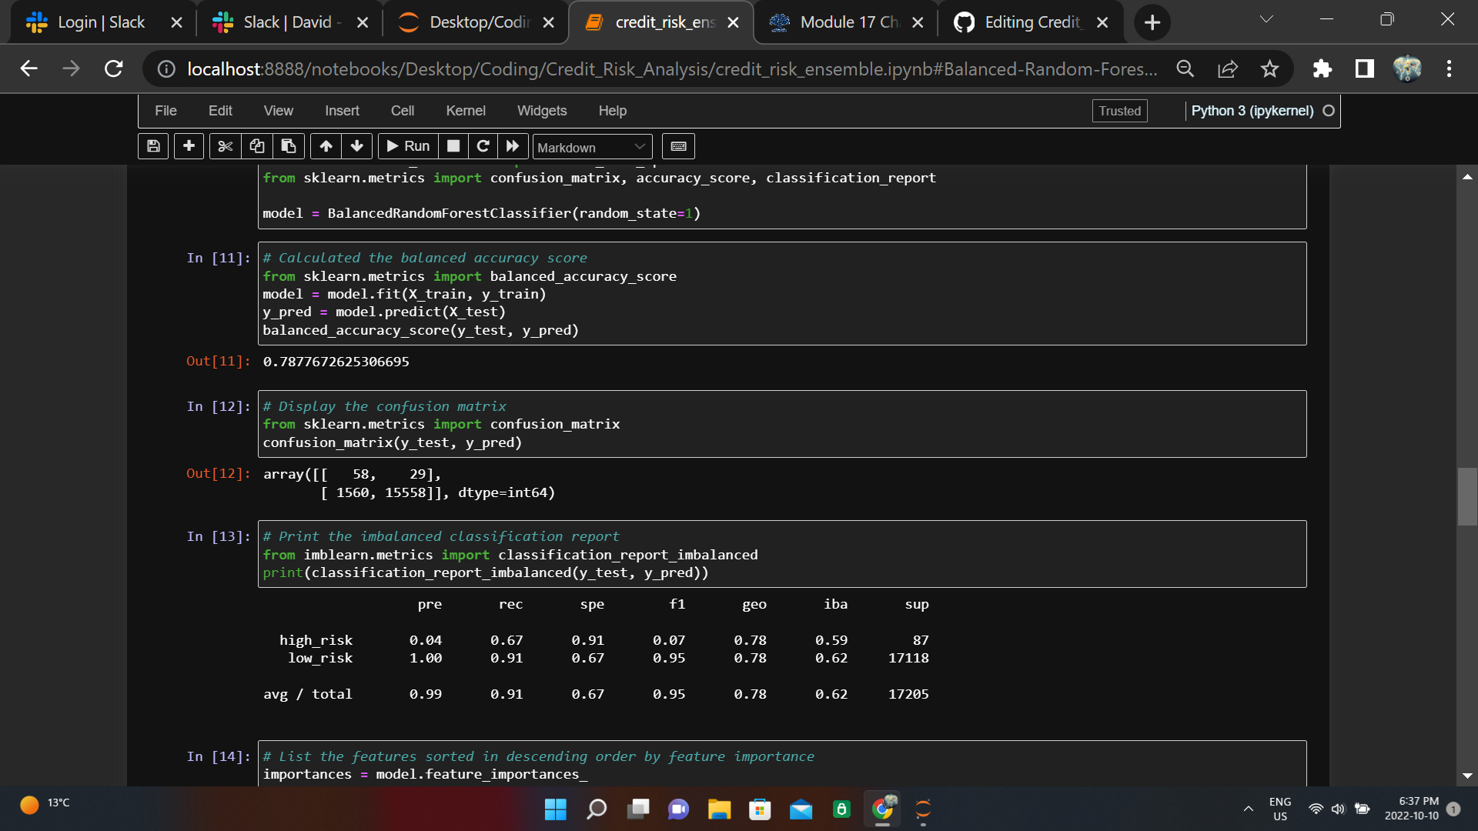Restart kernel and run all cells
The height and width of the screenshot is (831, 1478).
click(513, 146)
